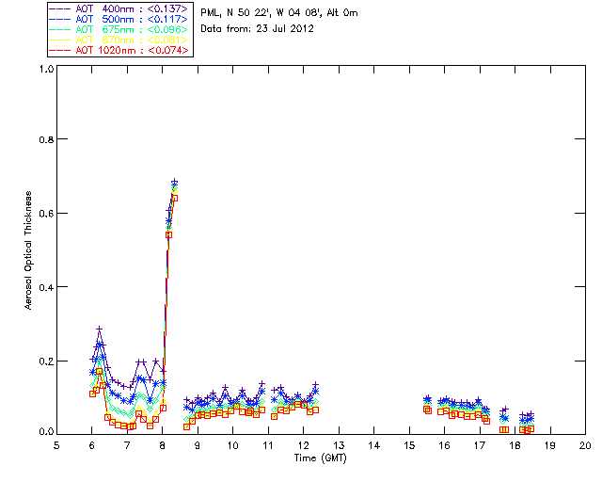This screenshot has width=602, height=482.
Task: Click the x-axis tick label 18
Action: [515, 446]
